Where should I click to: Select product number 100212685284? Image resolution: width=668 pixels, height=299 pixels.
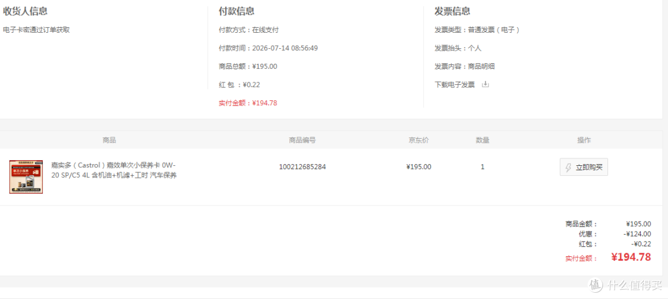(302, 167)
